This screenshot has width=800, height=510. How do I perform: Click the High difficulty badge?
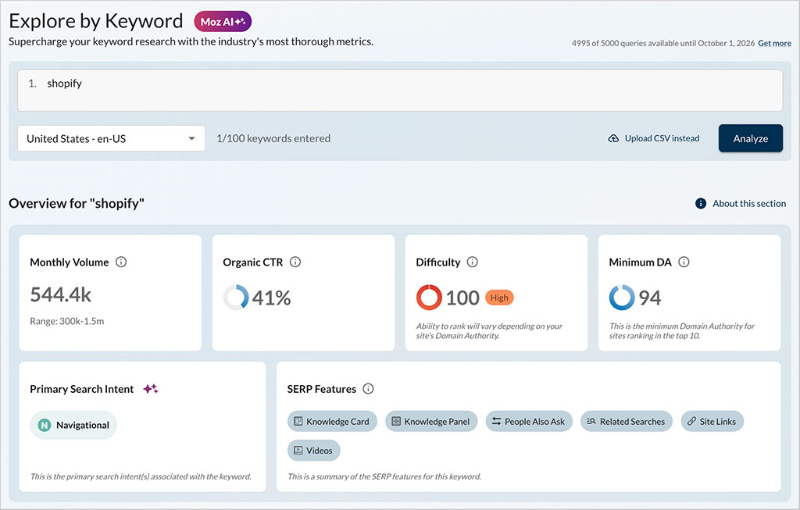499,298
